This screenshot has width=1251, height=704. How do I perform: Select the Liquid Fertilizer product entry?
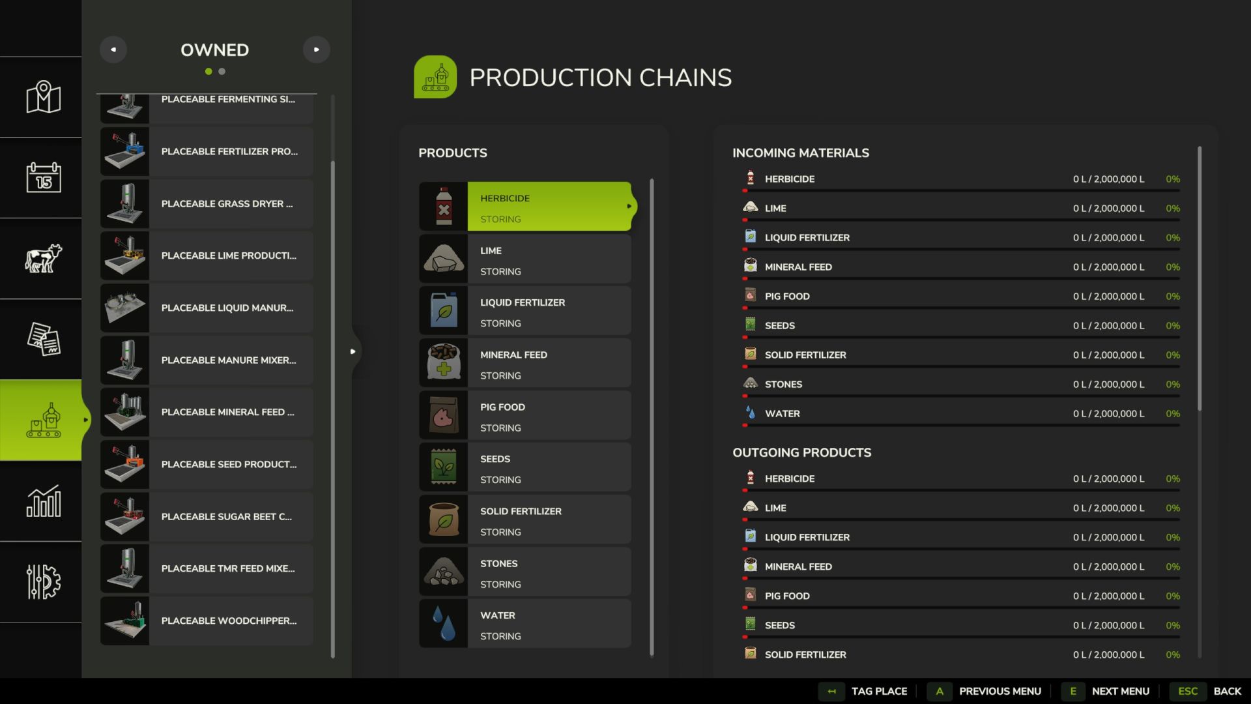pos(525,312)
